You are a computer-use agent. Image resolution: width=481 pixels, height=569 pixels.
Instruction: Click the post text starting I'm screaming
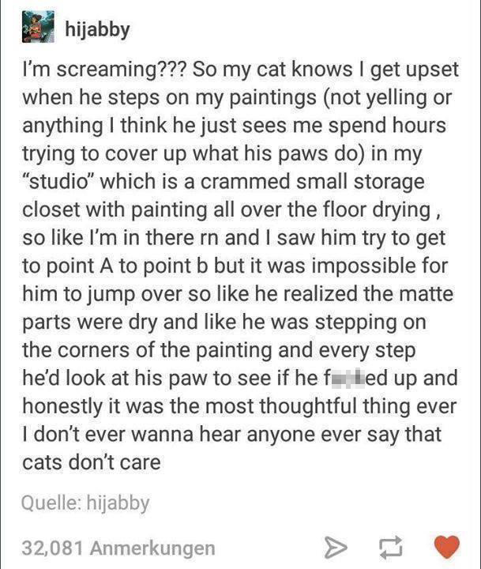(x=240, y=266)
